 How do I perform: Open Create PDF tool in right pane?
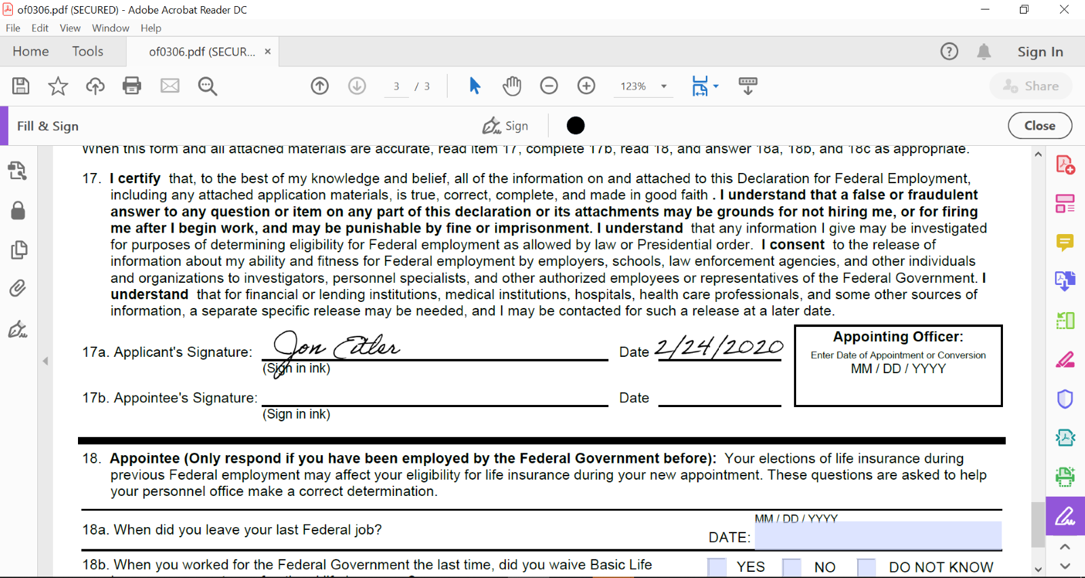pyautogui.click(x=1065, y=165)
